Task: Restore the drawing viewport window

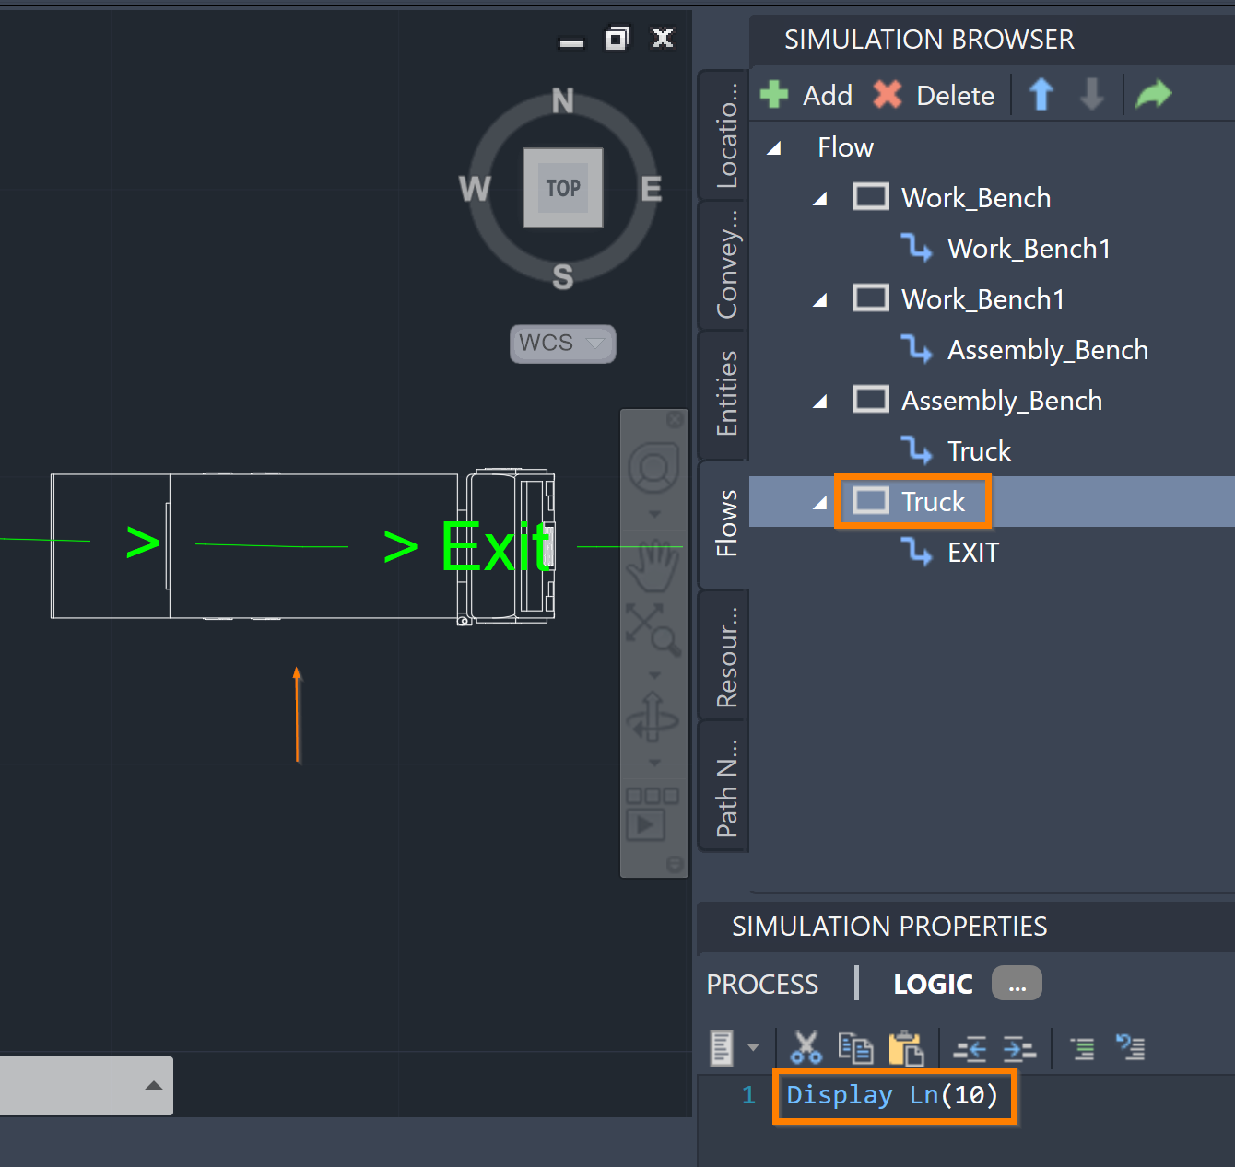Action: pos(617,38)
